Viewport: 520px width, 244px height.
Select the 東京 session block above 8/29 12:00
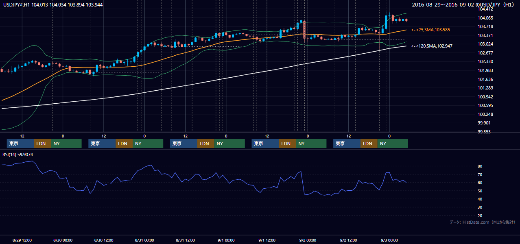(20, 144)
